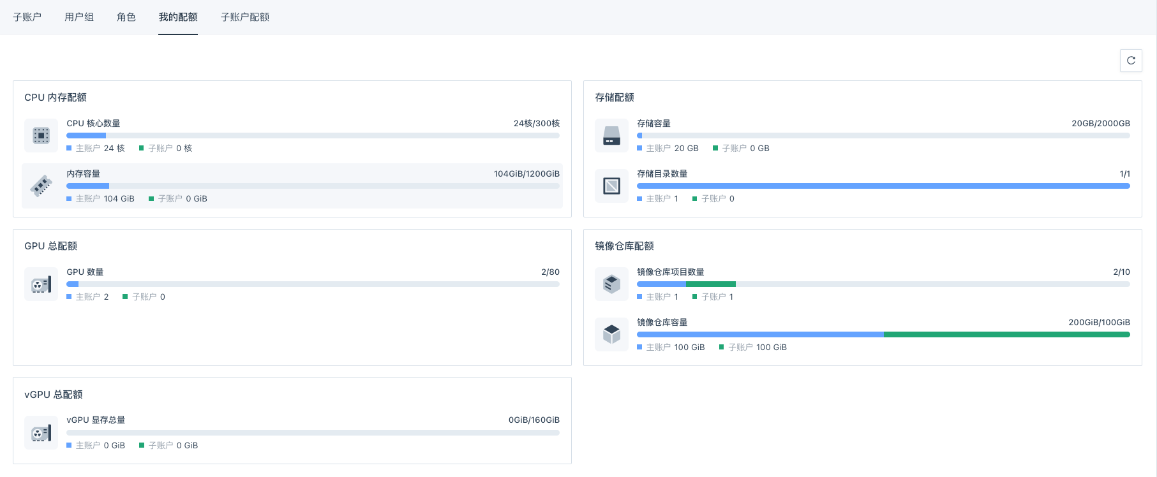Switch to the 子账户 tab
This screenshot has height=477, width=1157.
pyautogui.click(x=27, y=17)
